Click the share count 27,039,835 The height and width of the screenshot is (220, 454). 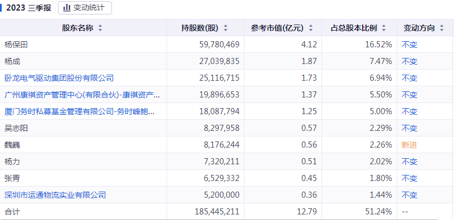click(219, 61)
